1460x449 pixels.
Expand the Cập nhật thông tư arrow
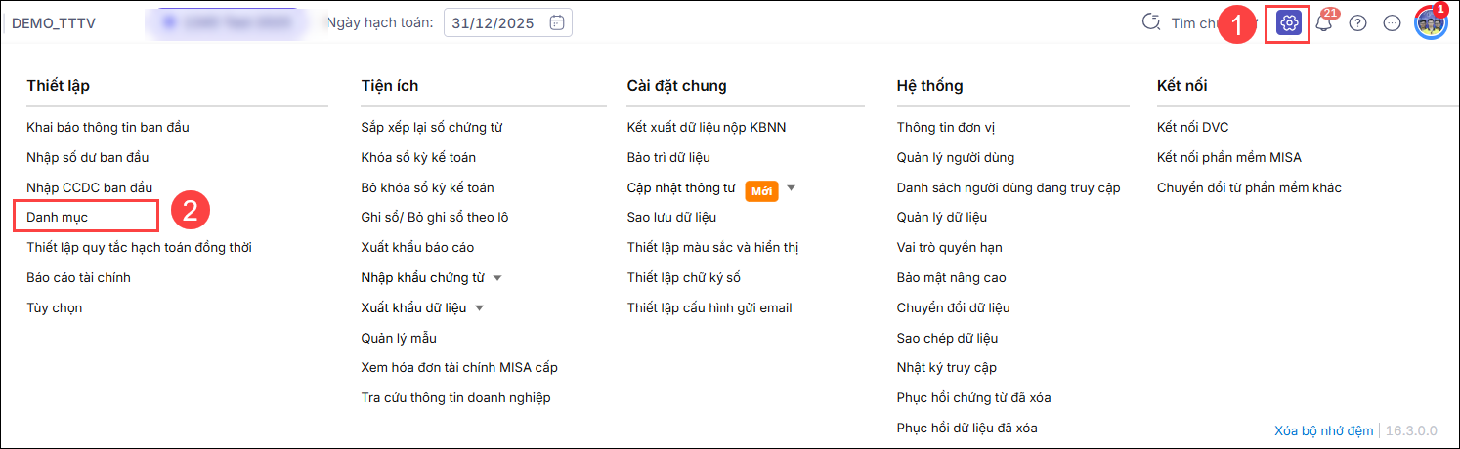(x=792, y=188)
